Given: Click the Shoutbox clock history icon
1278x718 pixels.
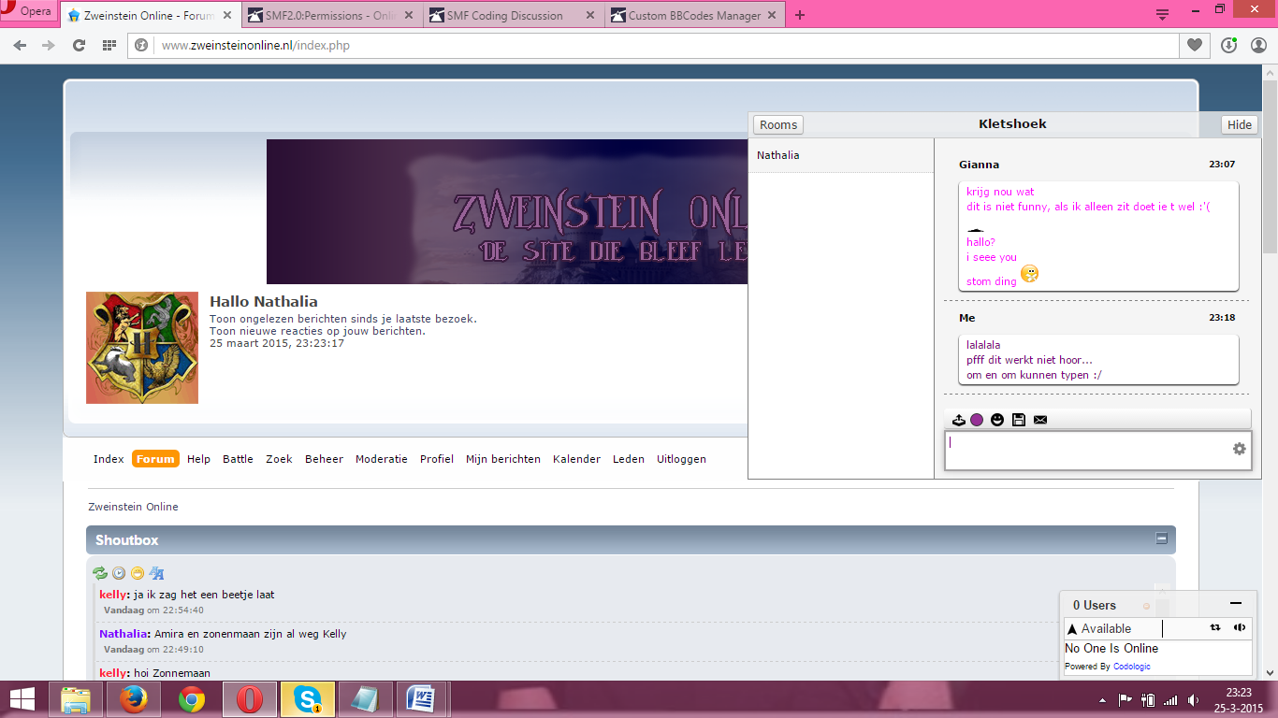Looking at the screenshot, I should click(119, 573).
